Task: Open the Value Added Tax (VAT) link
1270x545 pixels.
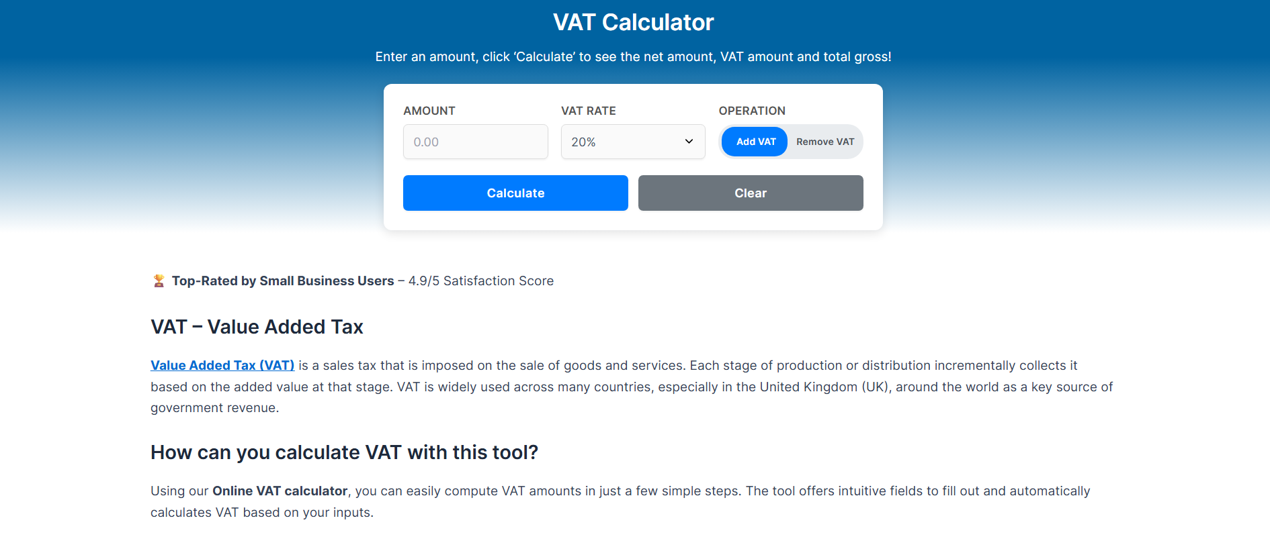Action: 222,365
